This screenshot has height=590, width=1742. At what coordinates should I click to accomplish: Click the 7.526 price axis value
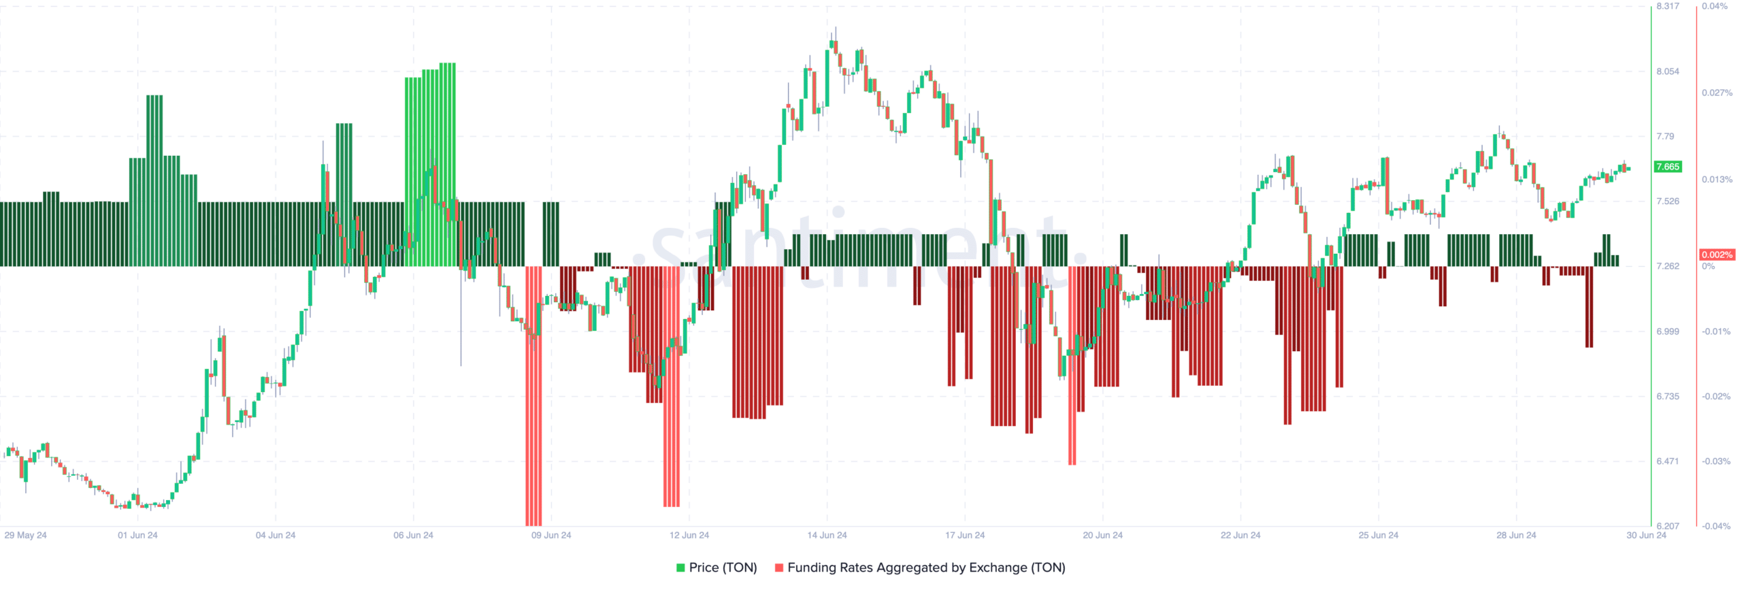coord(1668,201)
